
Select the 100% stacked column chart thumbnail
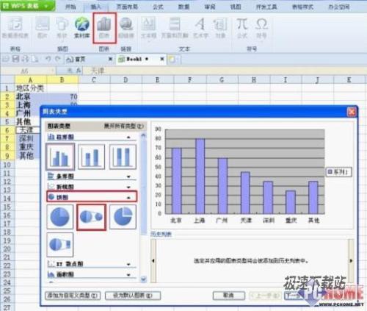pyautogui.click(x=123, y=157)
